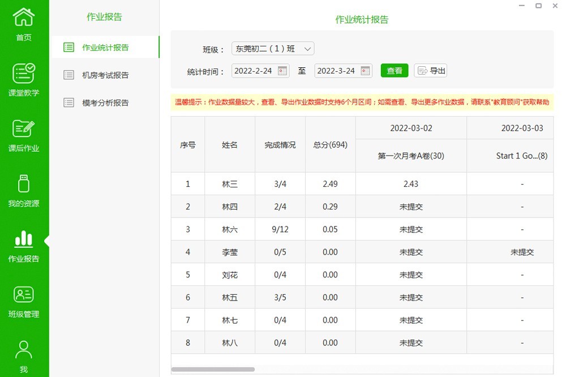566x377 pixels.
Task: Click the list icon beside 机房考试报告
Action: [x=69, y=75]
